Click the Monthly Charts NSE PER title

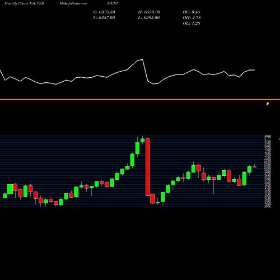coord(24,3)
